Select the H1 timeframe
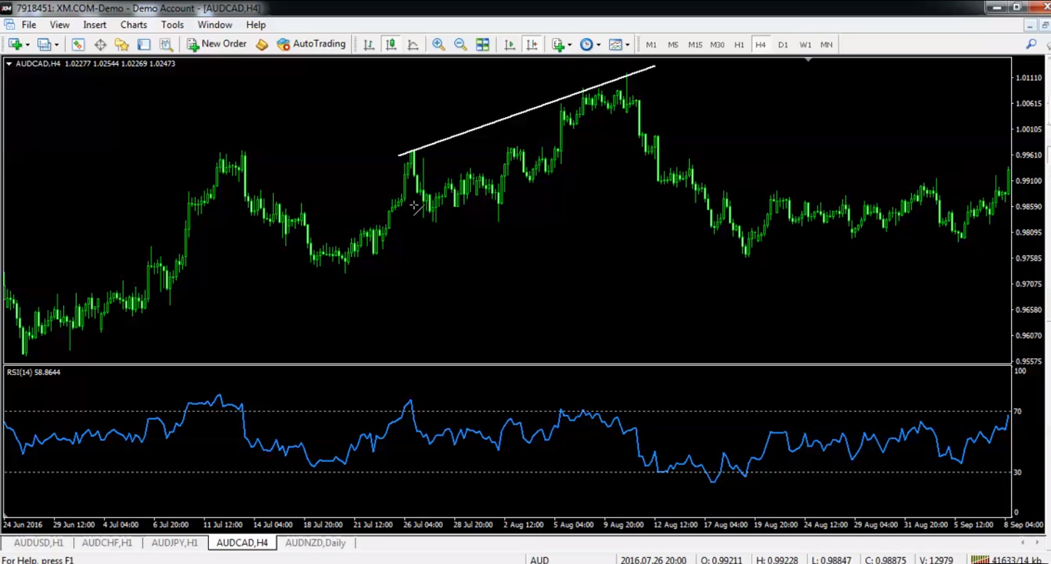The image size is (1051, 564). 739,45
